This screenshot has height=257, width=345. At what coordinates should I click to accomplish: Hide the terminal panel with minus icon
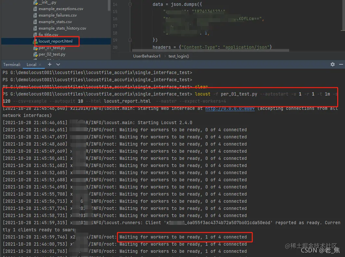click(341, 64)
